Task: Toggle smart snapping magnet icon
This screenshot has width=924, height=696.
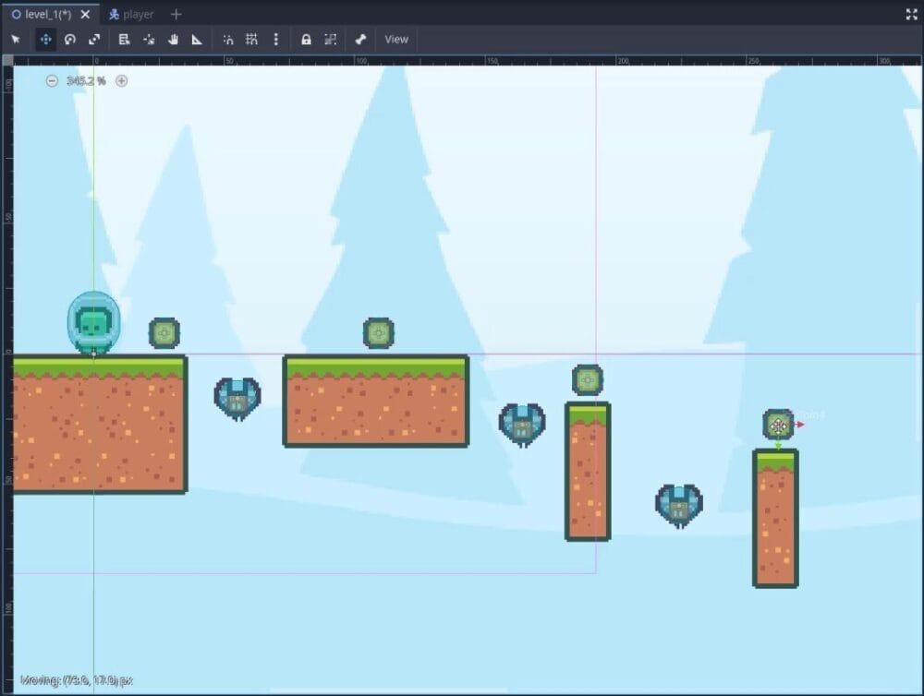Action: (x=228, y=40)
